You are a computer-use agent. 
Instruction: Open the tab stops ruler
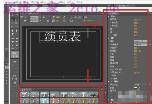pos(71,21)
